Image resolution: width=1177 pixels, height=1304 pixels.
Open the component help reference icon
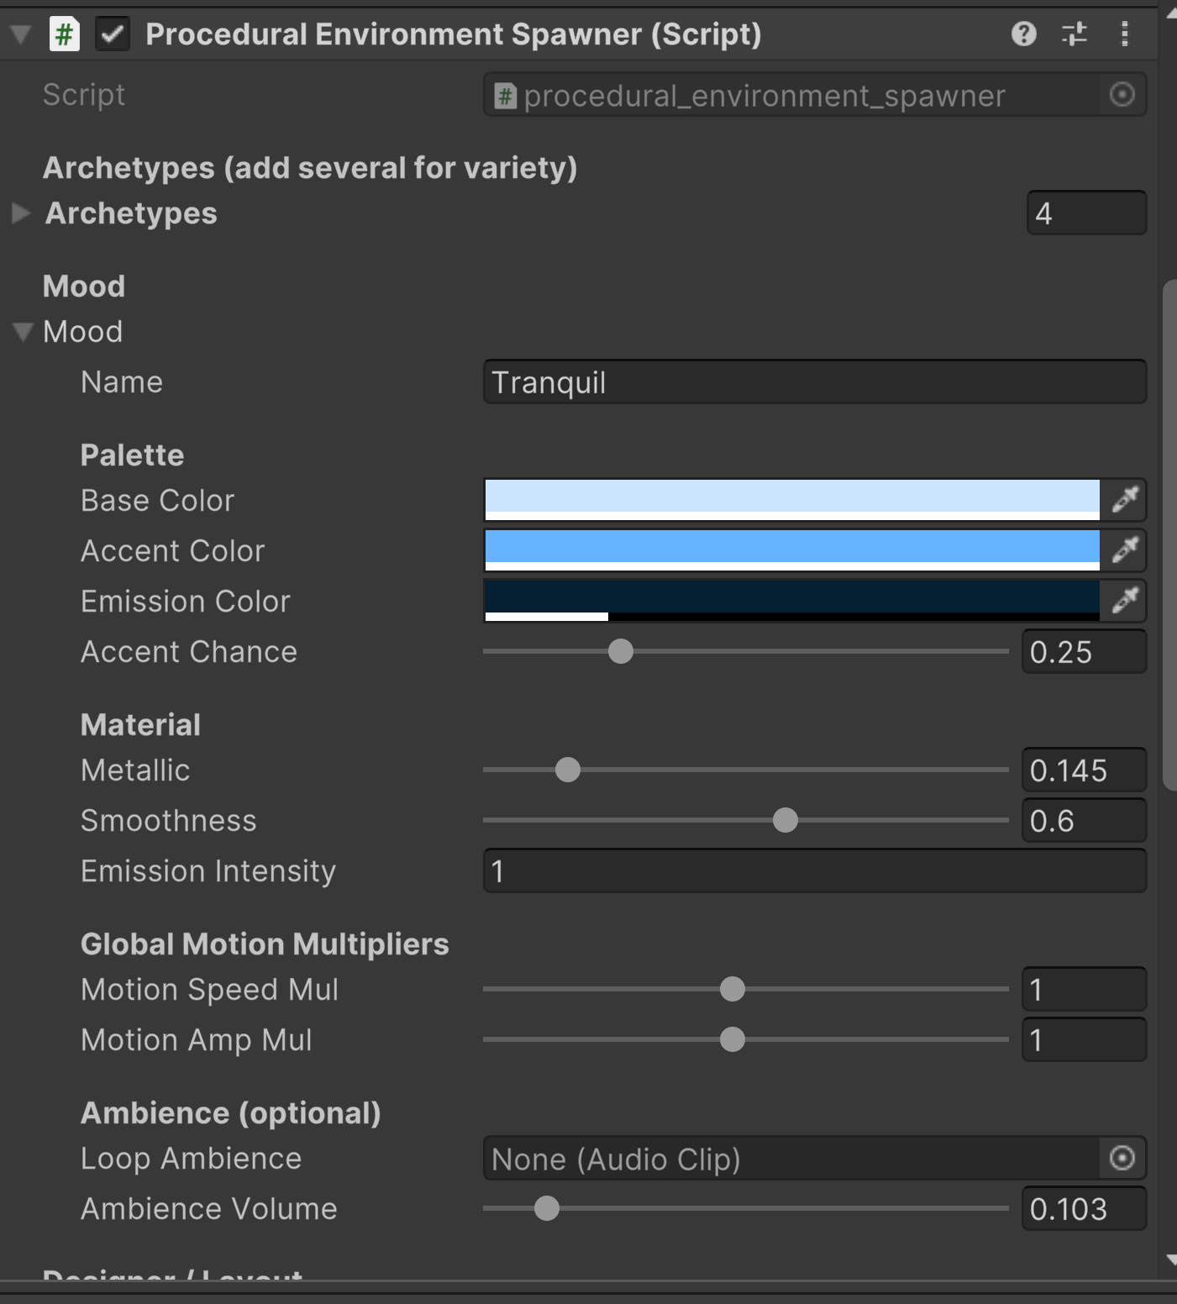[1023, 34]
